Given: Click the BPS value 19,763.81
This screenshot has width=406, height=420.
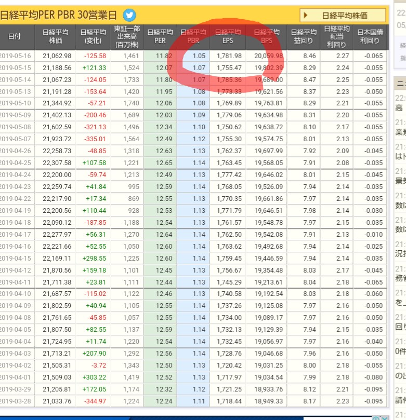Looking at the screenshot, I should tap(269, 103).
